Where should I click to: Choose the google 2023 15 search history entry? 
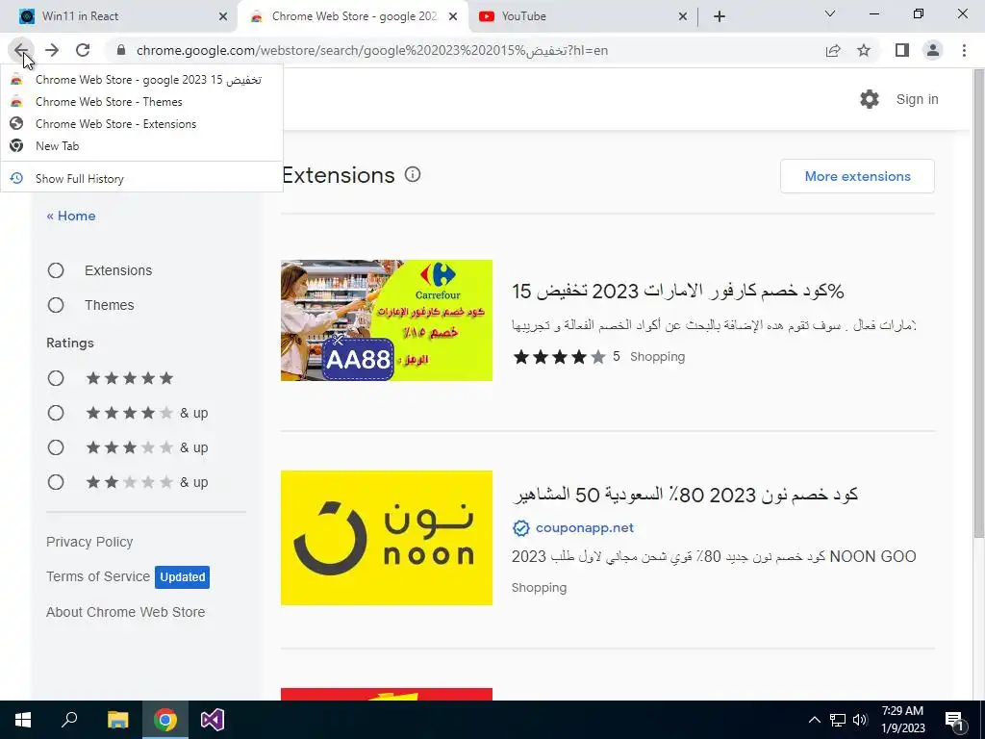(x=141, y=80)
